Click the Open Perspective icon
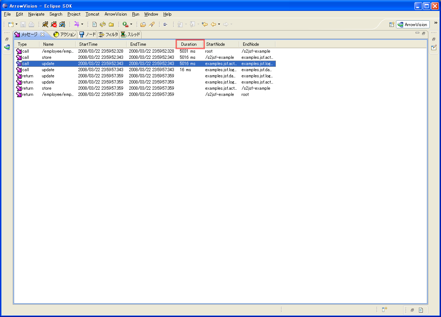 (392, 25)
